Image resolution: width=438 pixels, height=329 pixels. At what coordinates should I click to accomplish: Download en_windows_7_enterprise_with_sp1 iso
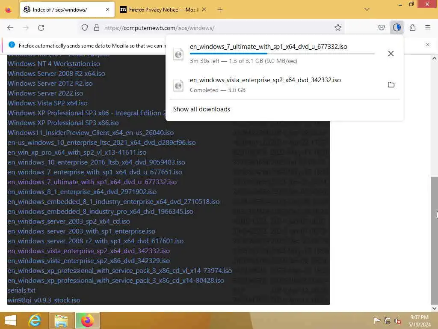tap(95, 172)
